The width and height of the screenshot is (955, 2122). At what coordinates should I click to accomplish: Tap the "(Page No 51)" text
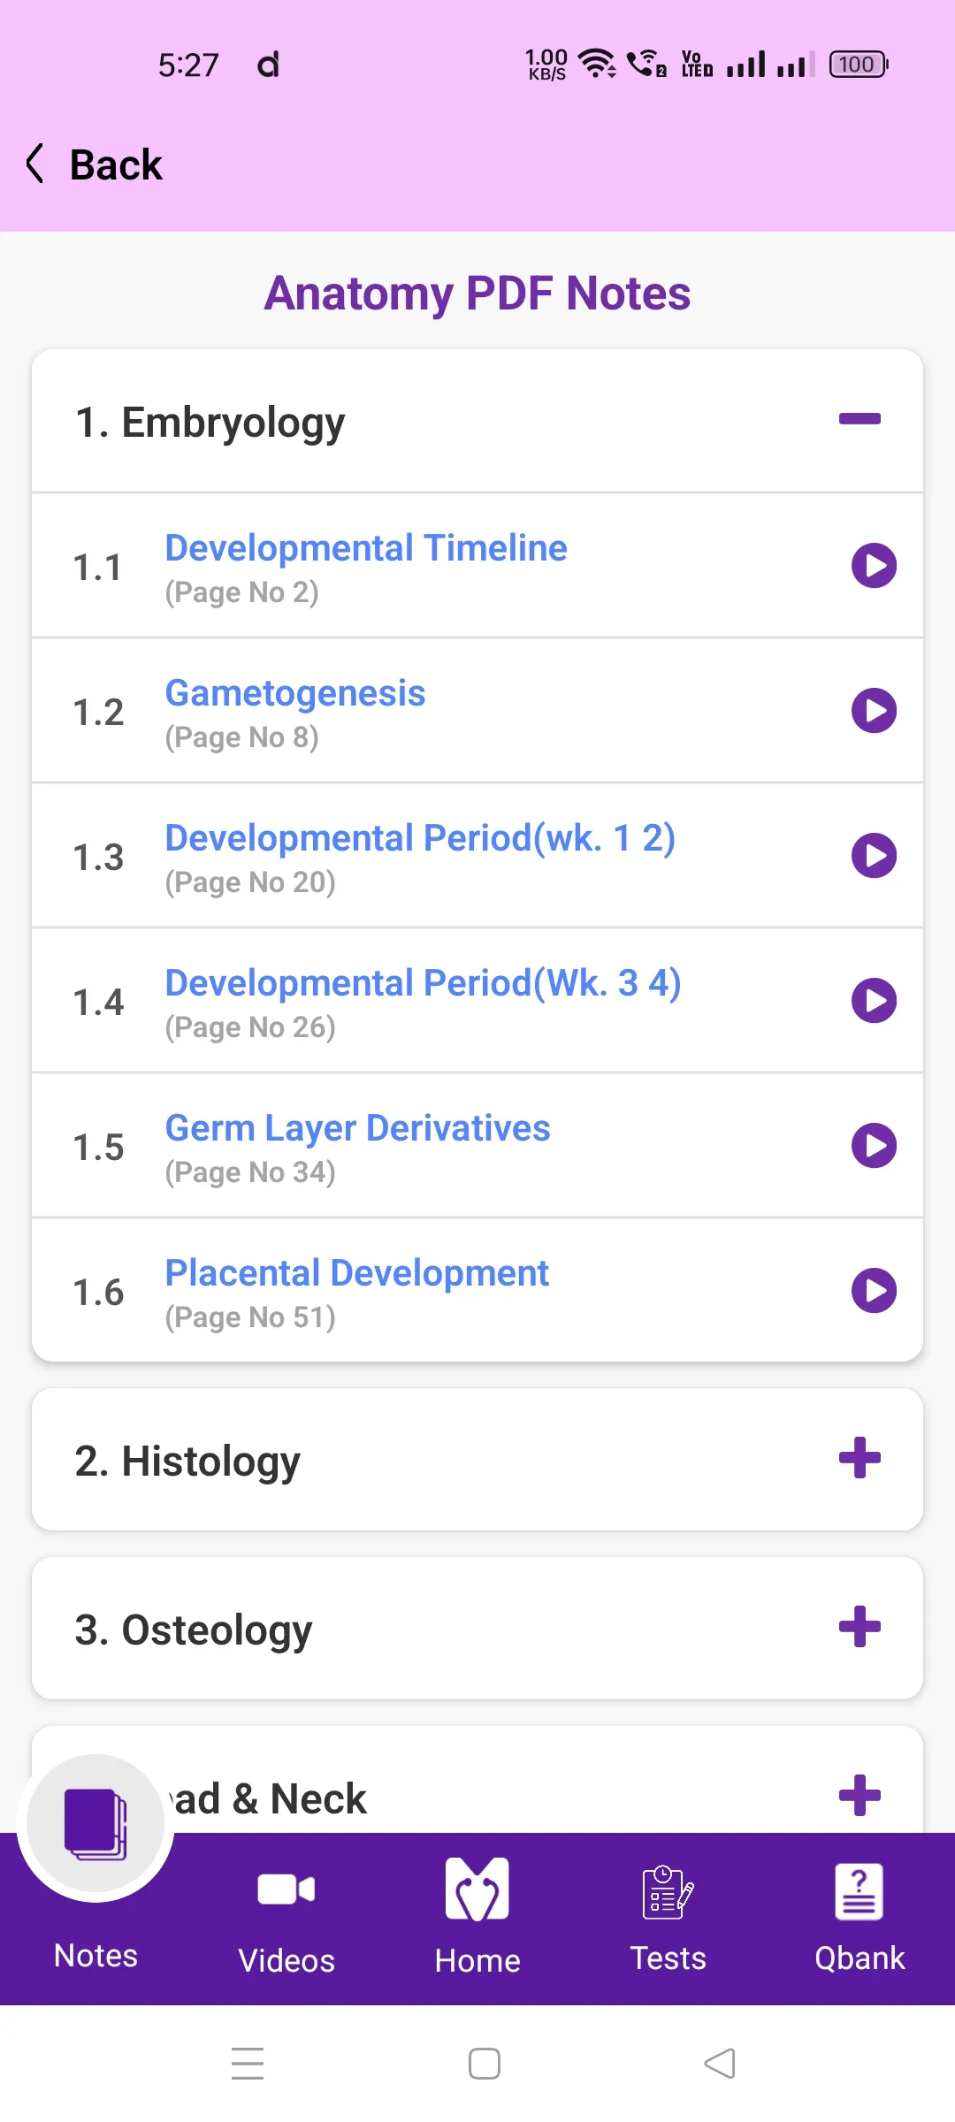[250, 1317]
